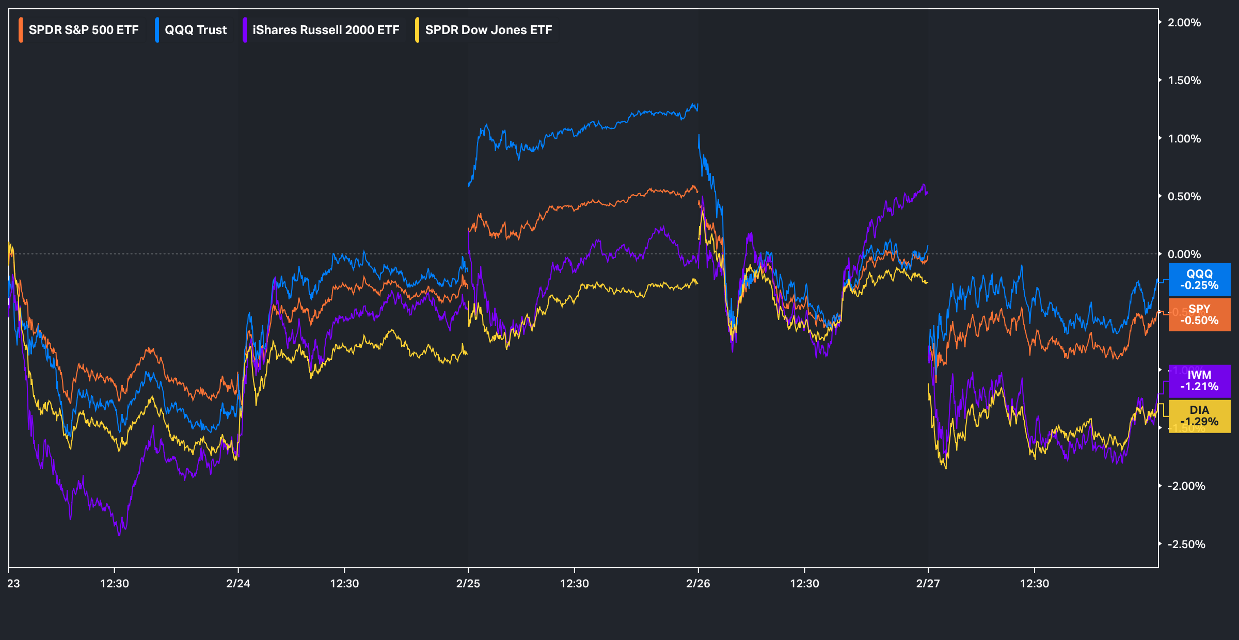Screen dimensions: 1239x640
Task: Toggle the iShares Russell 2000 ETF legend entry
Action: coord(326,30)
